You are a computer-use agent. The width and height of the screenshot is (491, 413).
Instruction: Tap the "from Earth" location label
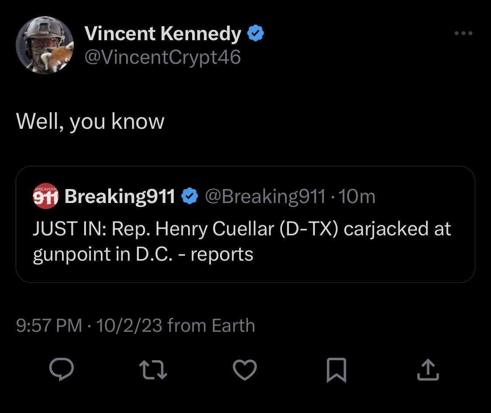tap(211, 326)
